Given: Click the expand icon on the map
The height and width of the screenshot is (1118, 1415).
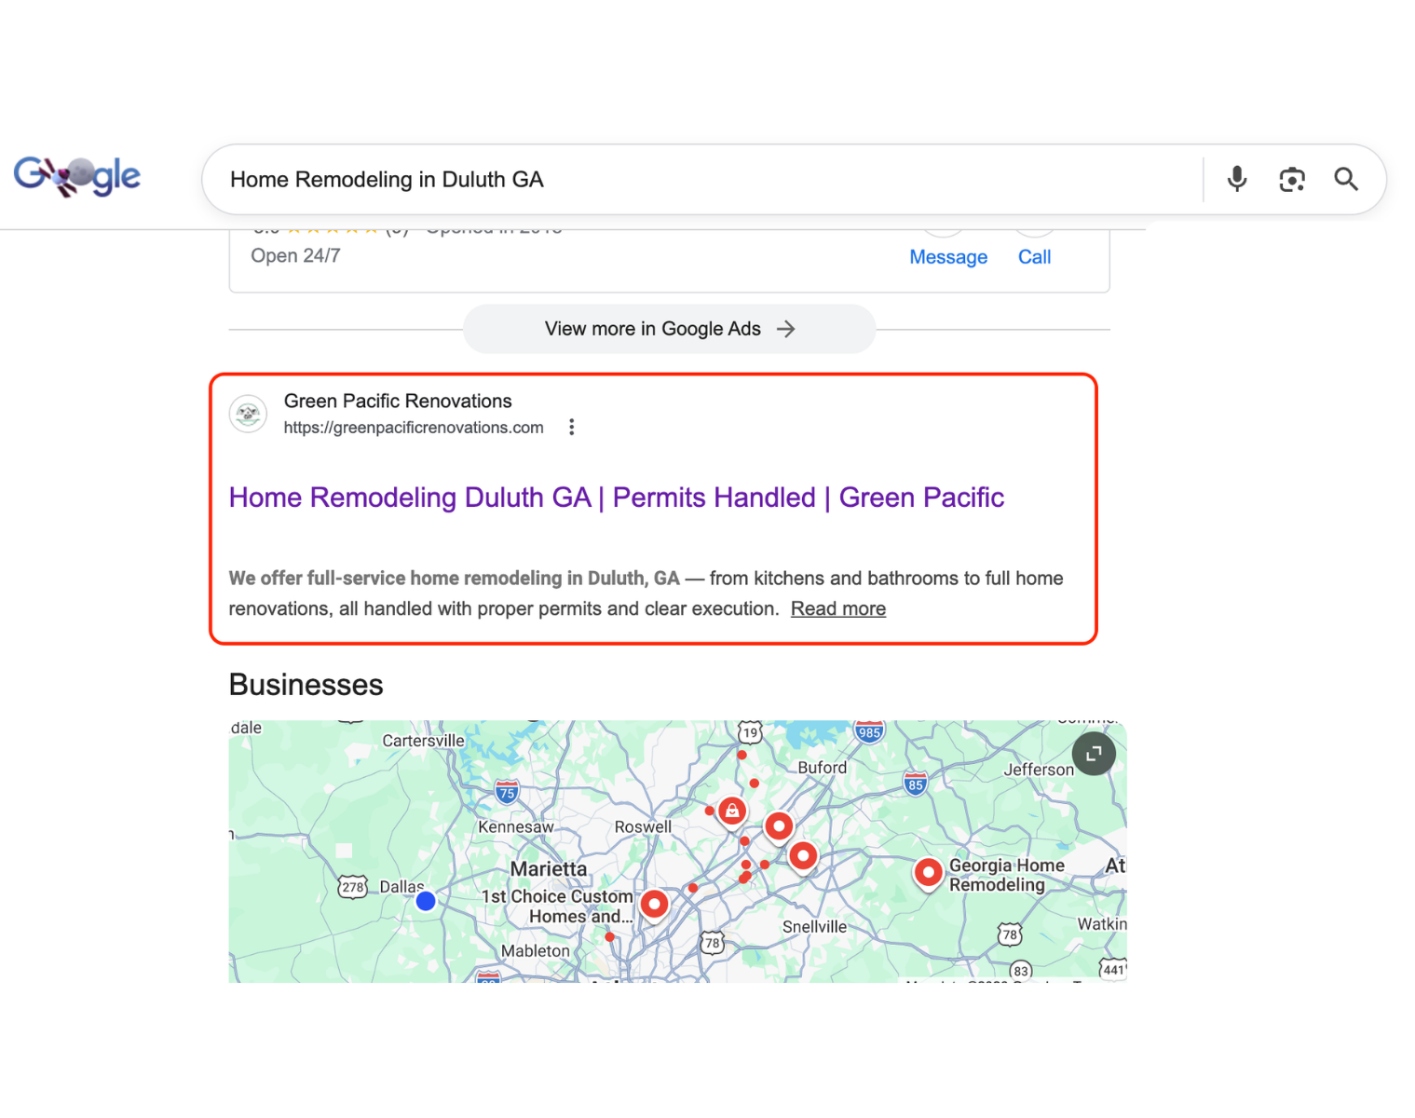Looking at the screenshot, I should coord(1094,753).
